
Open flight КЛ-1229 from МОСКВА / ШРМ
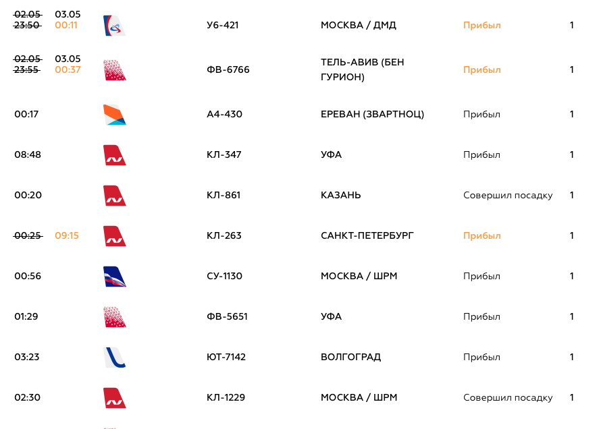click(226, 397)
